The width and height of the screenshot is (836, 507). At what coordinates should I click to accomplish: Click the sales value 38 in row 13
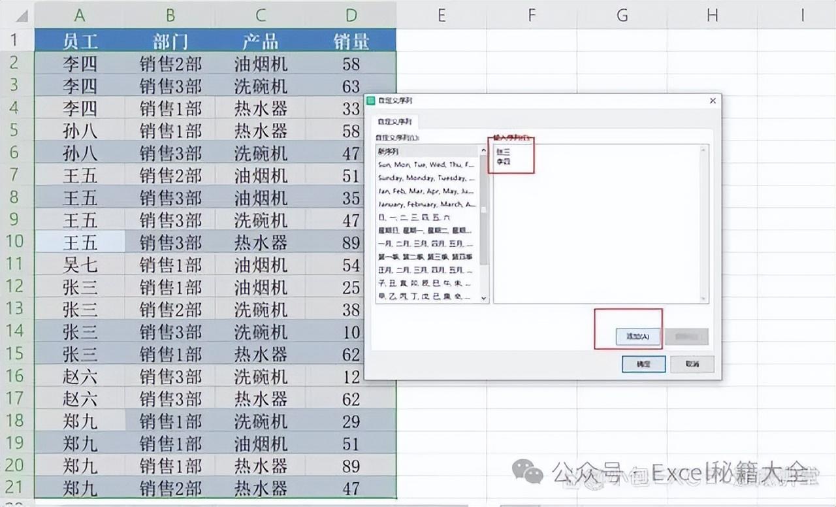[x=351, y=309]
